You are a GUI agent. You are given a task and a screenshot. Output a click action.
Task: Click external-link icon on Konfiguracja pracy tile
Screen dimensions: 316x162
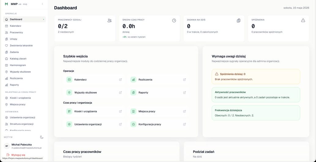pos(184,124)
